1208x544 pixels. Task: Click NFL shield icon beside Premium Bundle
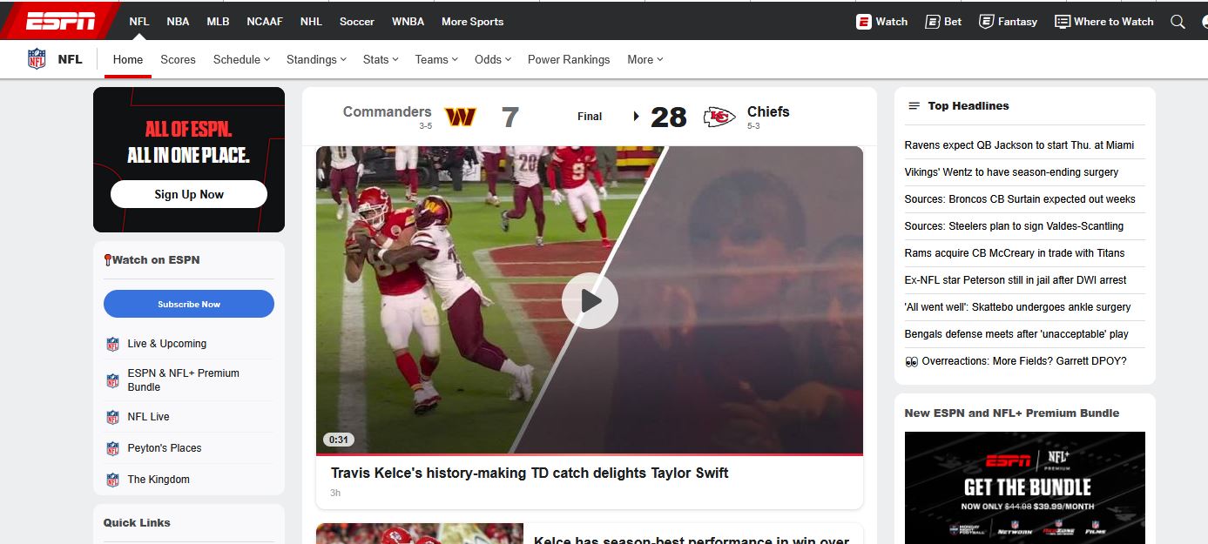(112, 380)
